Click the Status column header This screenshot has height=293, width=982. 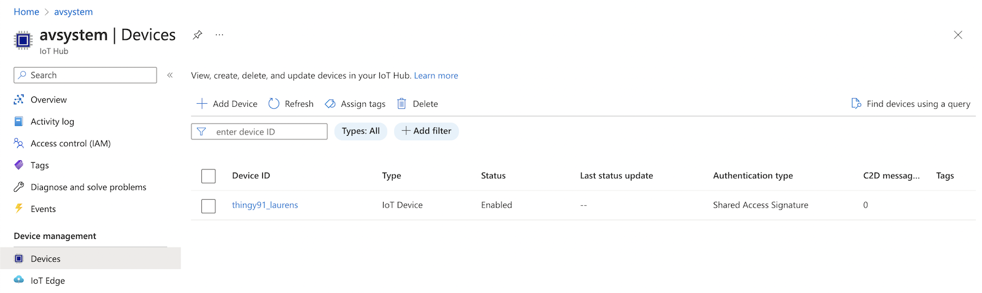click(493, 176)
